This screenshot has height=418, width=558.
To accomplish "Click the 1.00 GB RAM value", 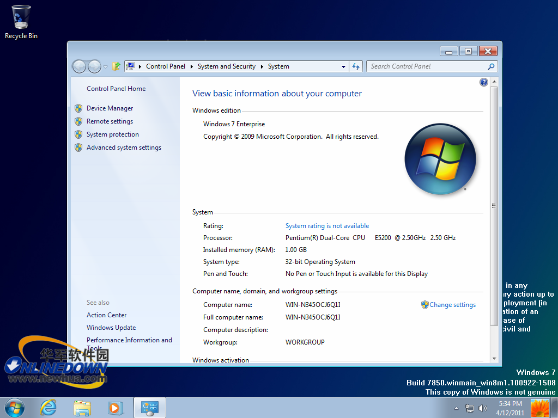I will click(296, 249).
